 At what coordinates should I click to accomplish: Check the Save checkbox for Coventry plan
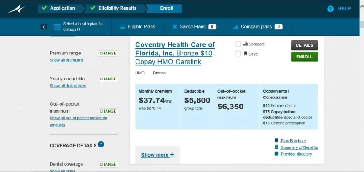coord(238,54)
